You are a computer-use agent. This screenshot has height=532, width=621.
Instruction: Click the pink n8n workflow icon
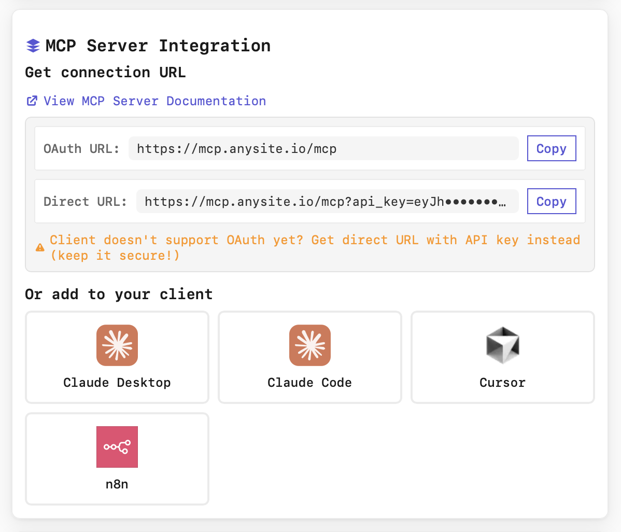pos(117,446)
